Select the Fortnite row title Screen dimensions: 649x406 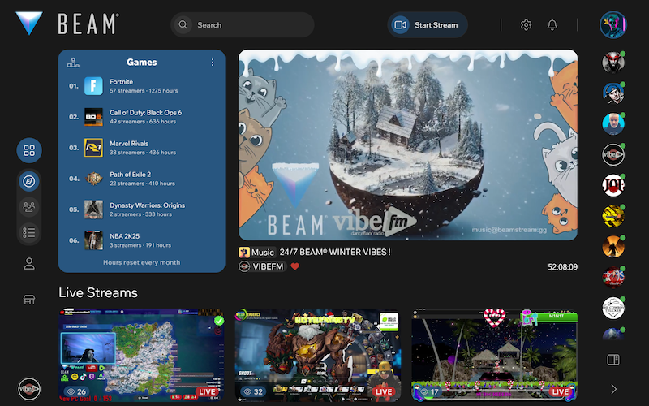click(x=121, y=82)
